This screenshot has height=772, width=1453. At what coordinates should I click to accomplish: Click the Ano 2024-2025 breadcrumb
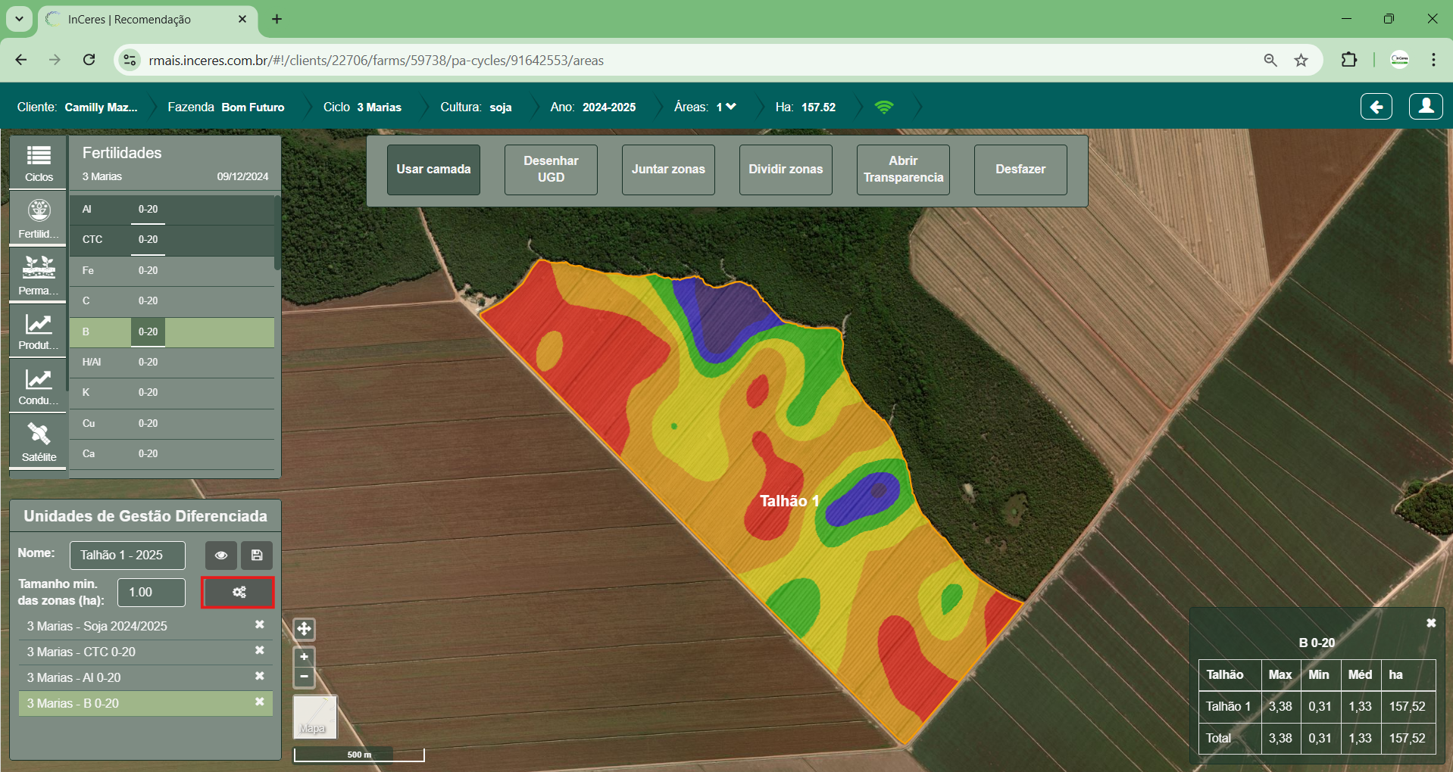[x=593, y=107]
